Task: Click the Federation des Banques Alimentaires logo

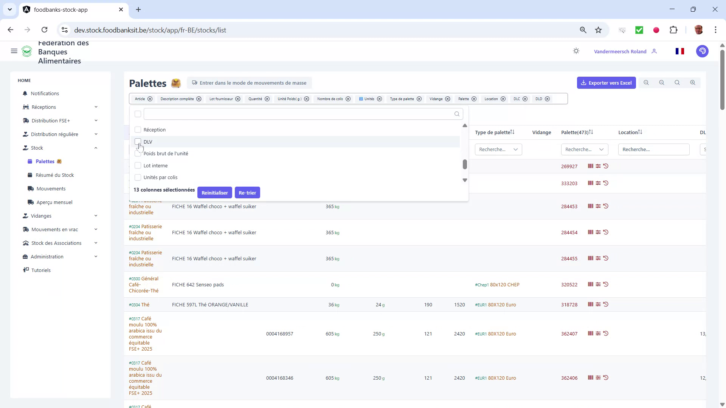Action: (27, 51)
